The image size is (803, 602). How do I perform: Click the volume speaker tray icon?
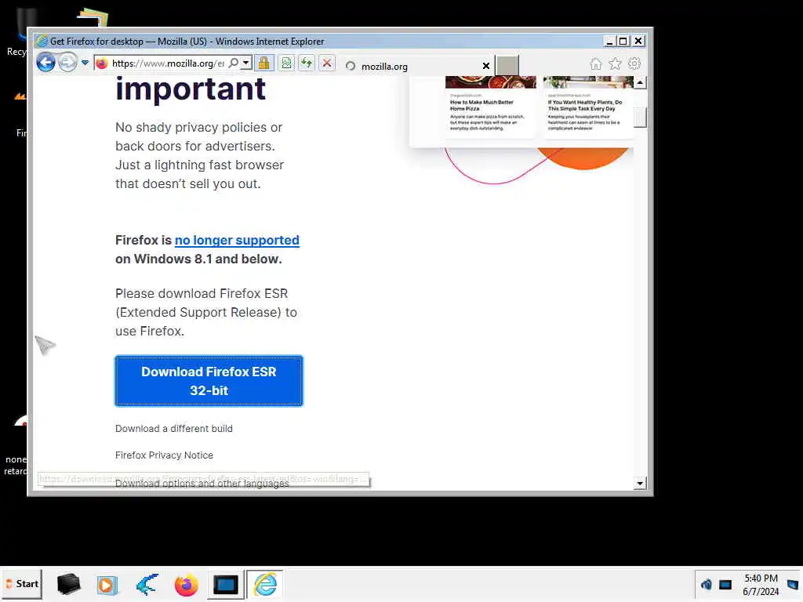[x=707, y=584]
